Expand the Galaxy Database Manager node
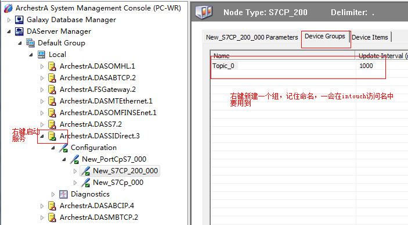 tap(9, 20)
